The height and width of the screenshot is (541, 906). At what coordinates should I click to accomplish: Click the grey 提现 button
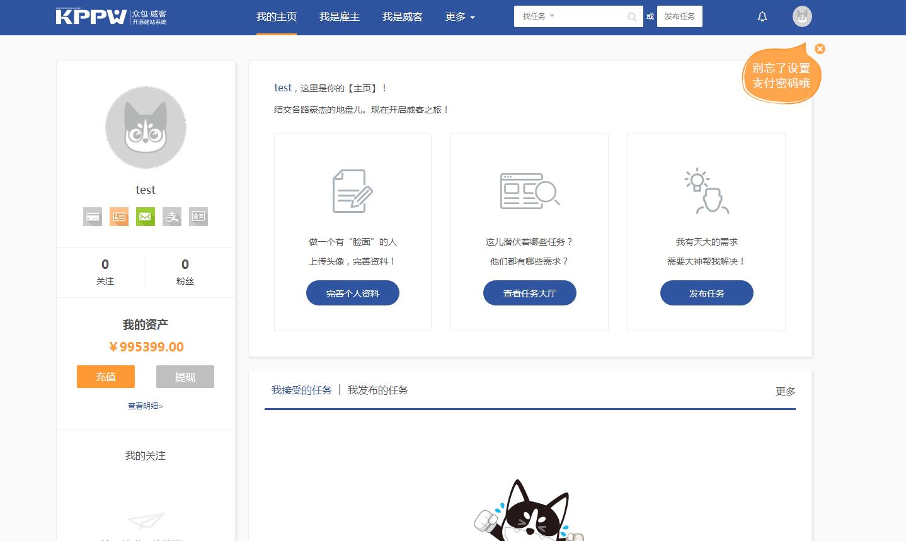(x=185, y=377)
